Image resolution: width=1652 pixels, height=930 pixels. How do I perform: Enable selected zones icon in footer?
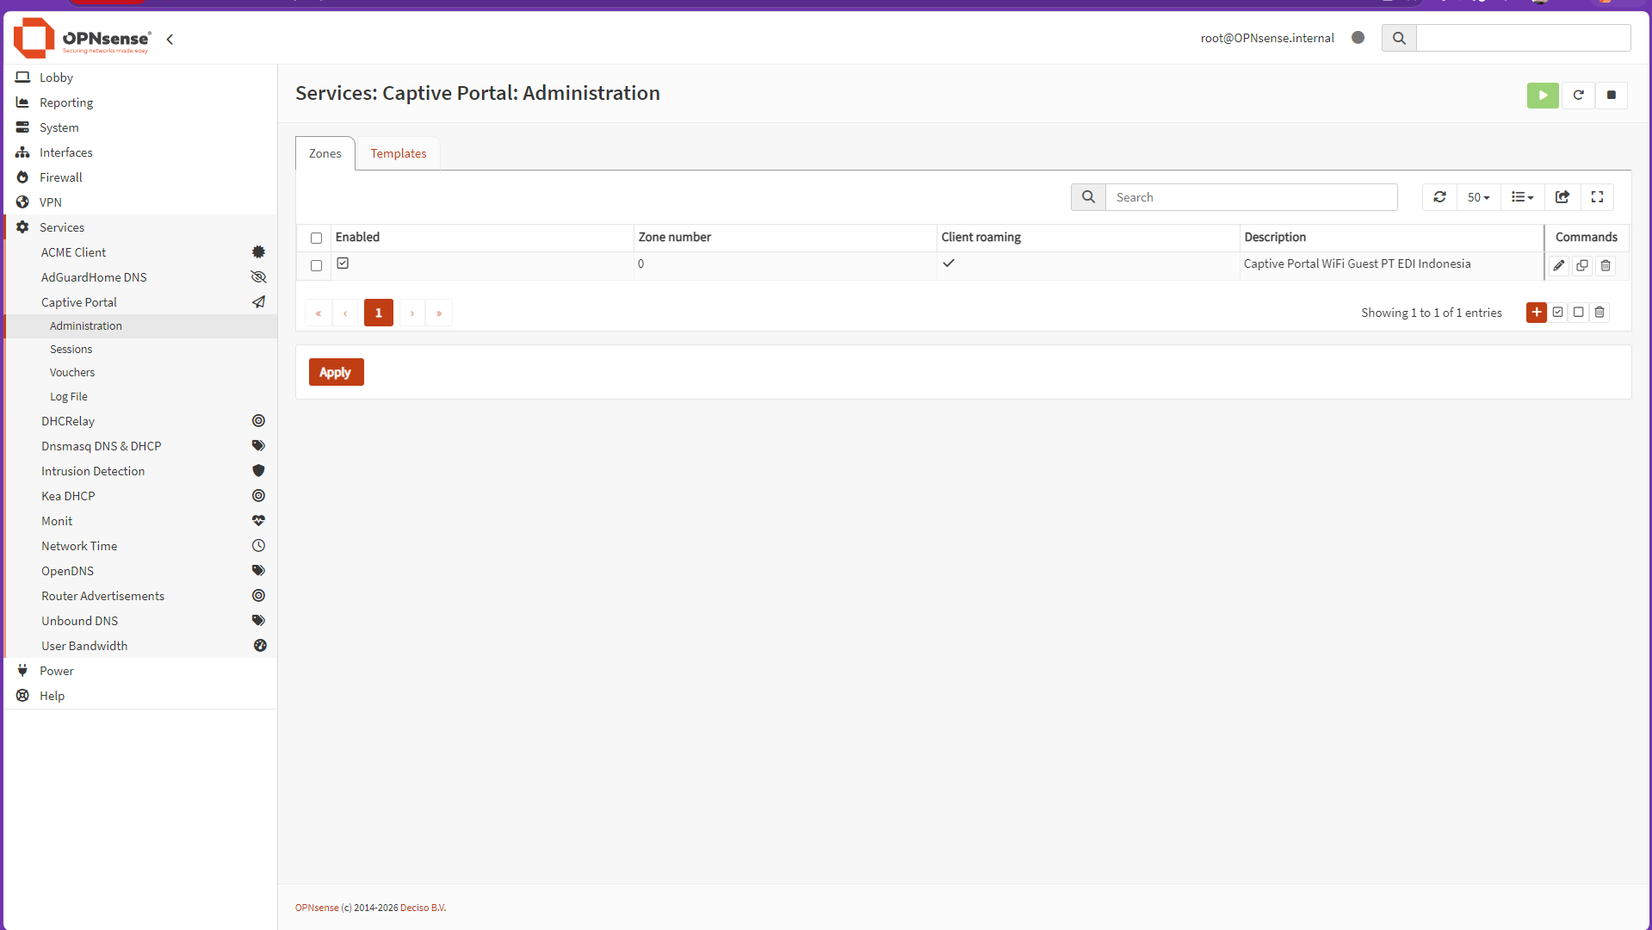1558,312
